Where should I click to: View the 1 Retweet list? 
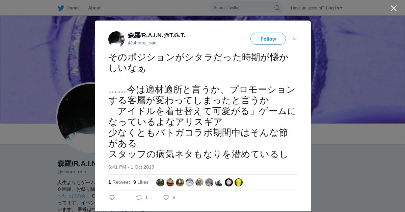coord(119,182)
